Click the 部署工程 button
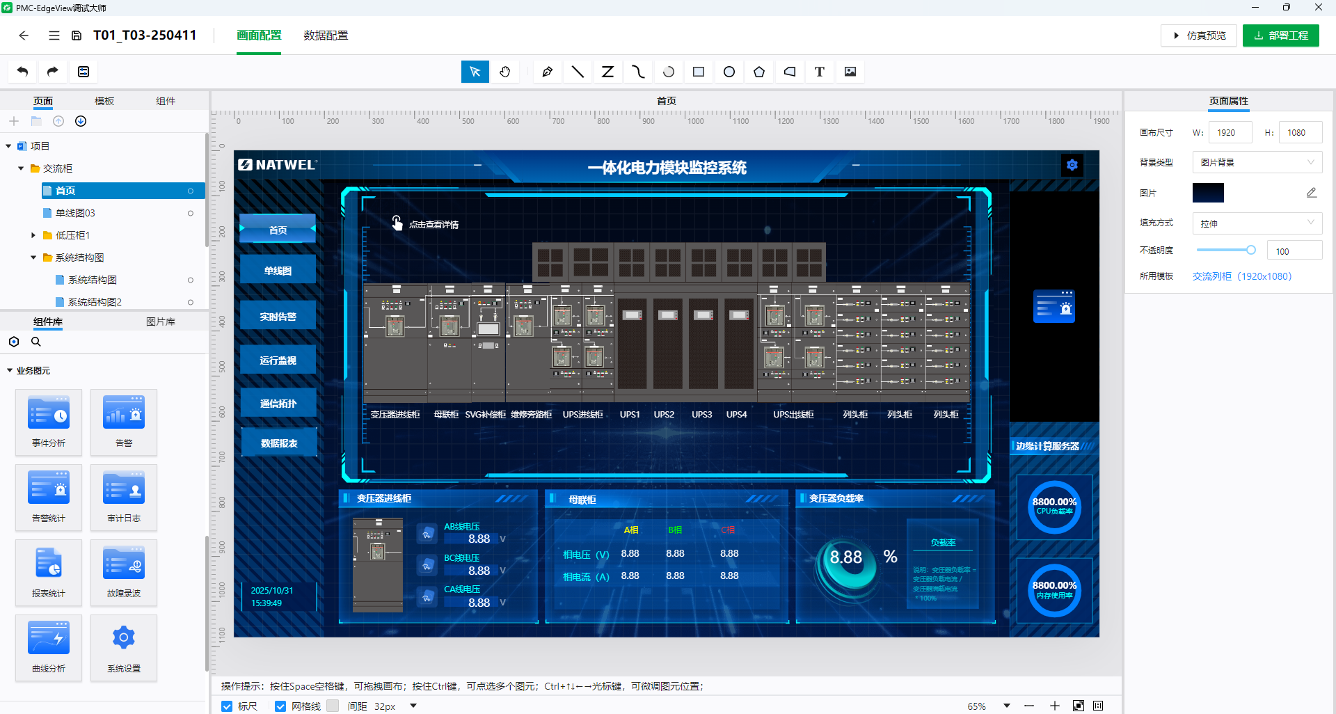This screenshot has height=714, width=1336. (1280, 35)
